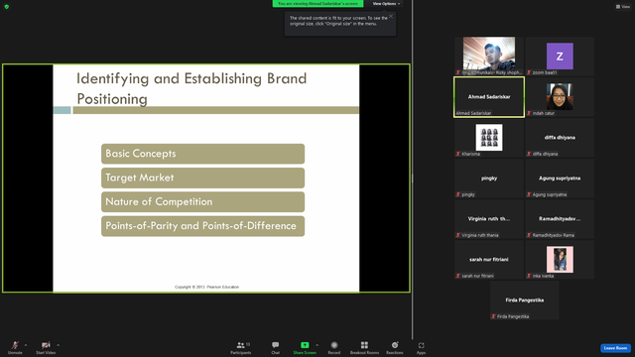This screenshot has height=357, width=635.
Task: Select the Firda Pangestika participant tile
Action: (525, 300)
